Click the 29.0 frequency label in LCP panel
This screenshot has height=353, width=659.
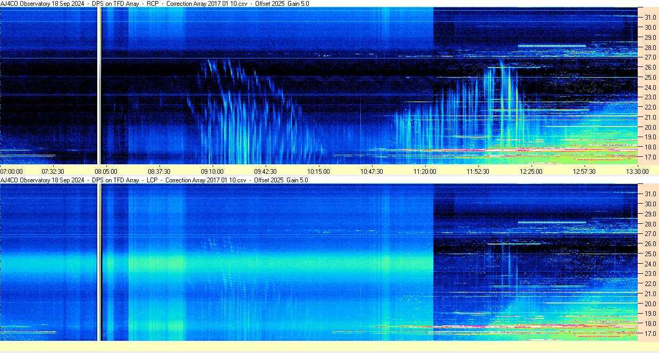(650, 214)
